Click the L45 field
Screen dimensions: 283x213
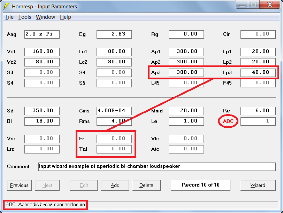pyautogui.click(x=186, y=83)
